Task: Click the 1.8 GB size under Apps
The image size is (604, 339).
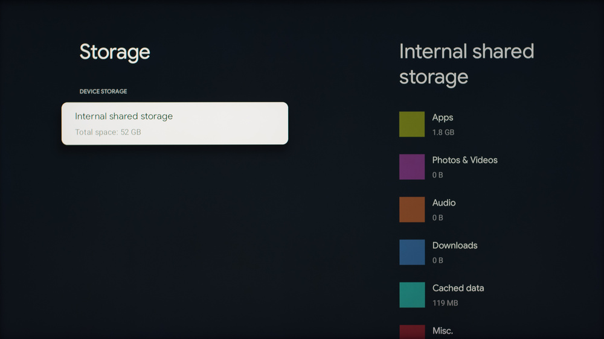Action: point(443,132)
